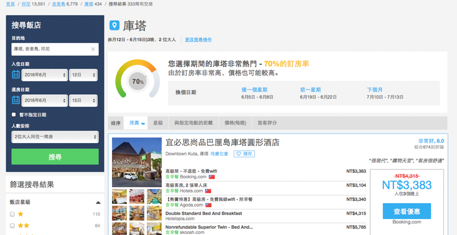Select the Hotelopia.com Double Standard offer

coord(266,216)
